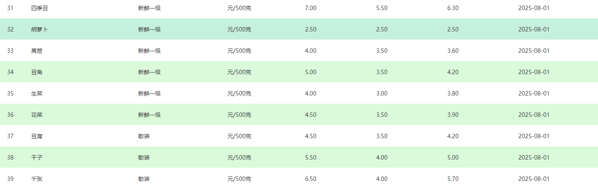Select the 胡萝卜 product name in row 32

pyautogui.click(x=40, y=29)
